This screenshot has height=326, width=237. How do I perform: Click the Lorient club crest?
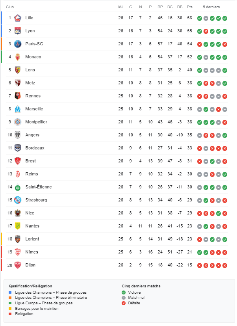[x=18, y=239]
